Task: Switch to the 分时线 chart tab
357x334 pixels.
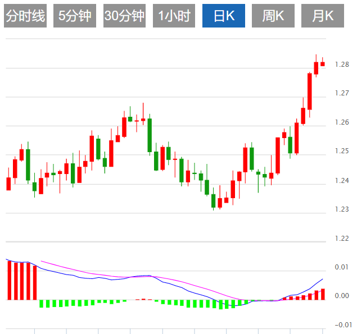Action: 25,16
